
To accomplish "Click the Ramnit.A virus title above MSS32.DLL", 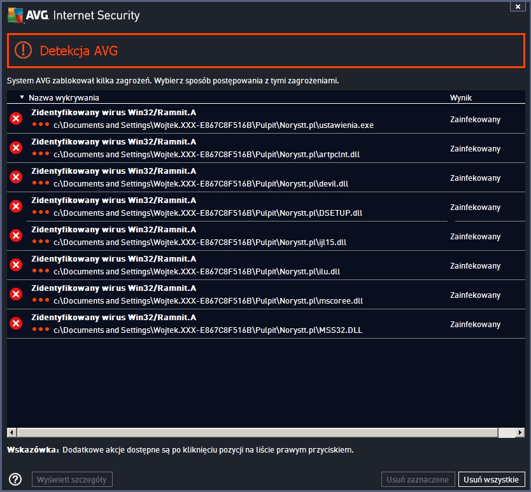I will [114, 318].
